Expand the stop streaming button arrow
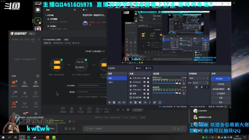 point(229,79)
